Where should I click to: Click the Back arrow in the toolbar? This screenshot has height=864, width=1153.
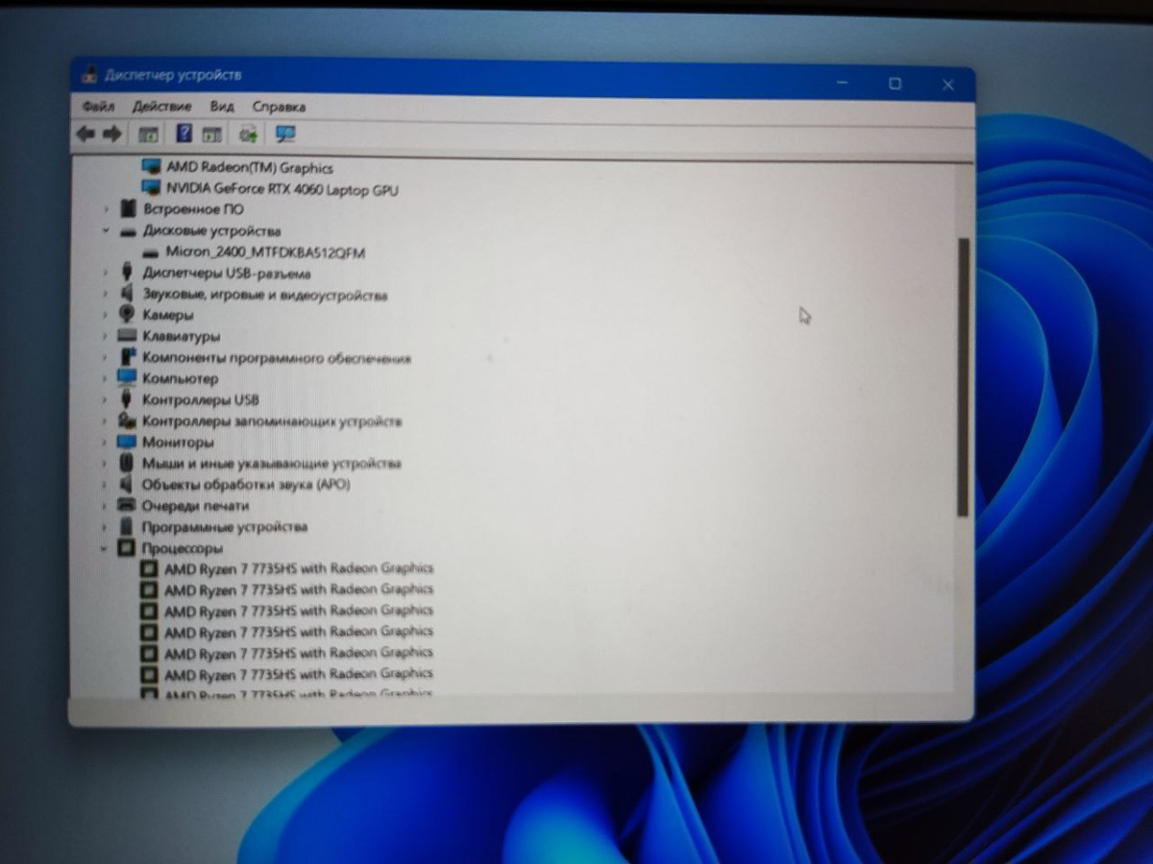(86, 134)
